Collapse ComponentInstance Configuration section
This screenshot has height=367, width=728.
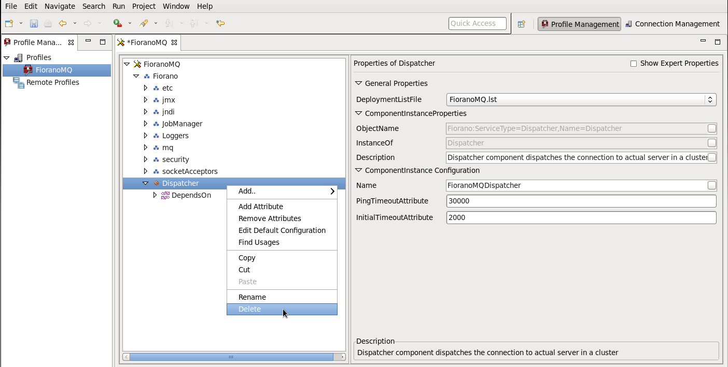(358, 170)
